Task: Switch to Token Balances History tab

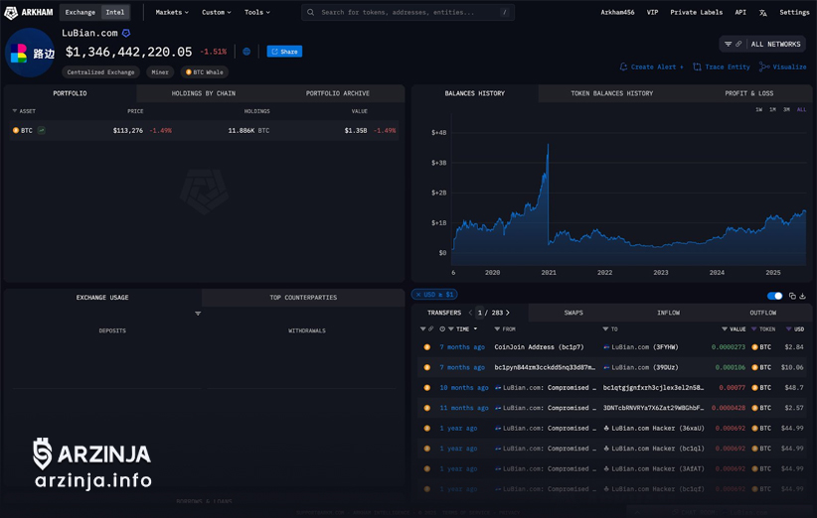Action: click(x=611, y=93)
